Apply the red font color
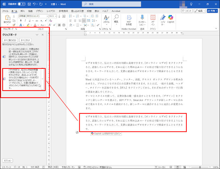Image resolution: width=220 pixels, height=169 pixels. point(35,25)
